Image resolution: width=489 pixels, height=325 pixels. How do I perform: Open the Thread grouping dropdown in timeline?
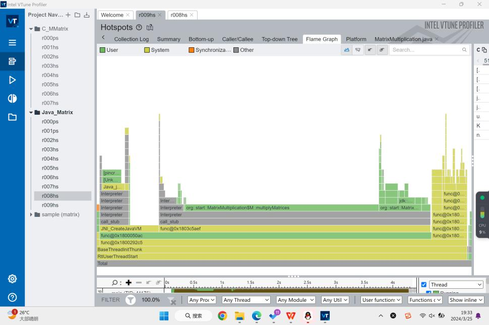[x=456, y=285]
